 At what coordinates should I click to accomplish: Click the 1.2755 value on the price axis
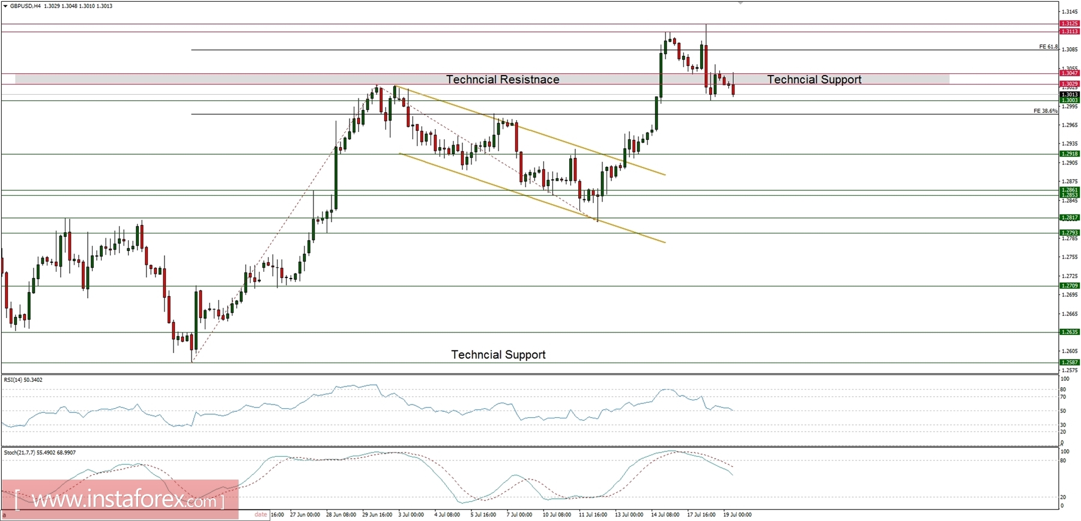[x=1070, y=257]
